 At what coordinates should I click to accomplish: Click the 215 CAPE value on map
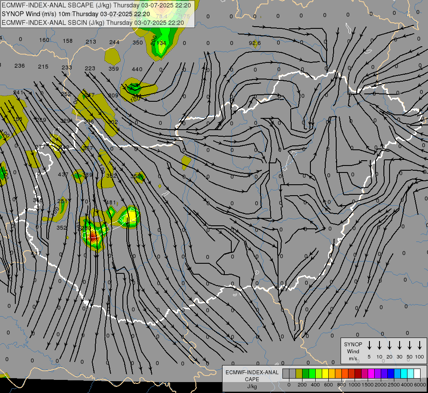pos(43,66)
